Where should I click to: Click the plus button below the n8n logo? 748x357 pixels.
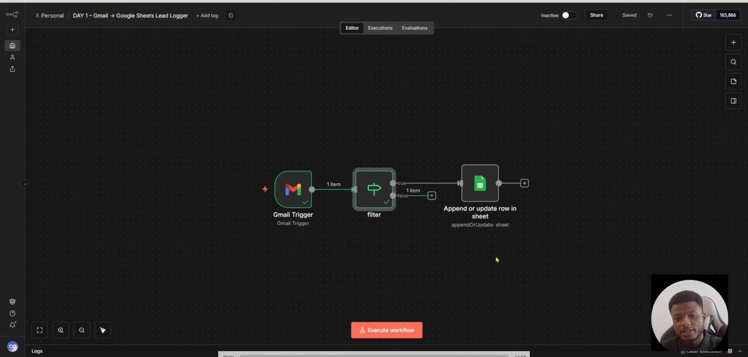(x=12, y=29)
